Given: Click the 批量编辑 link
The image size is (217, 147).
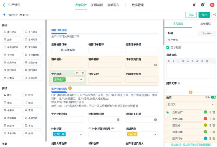Looking at the screenshot, I should 206,145.
